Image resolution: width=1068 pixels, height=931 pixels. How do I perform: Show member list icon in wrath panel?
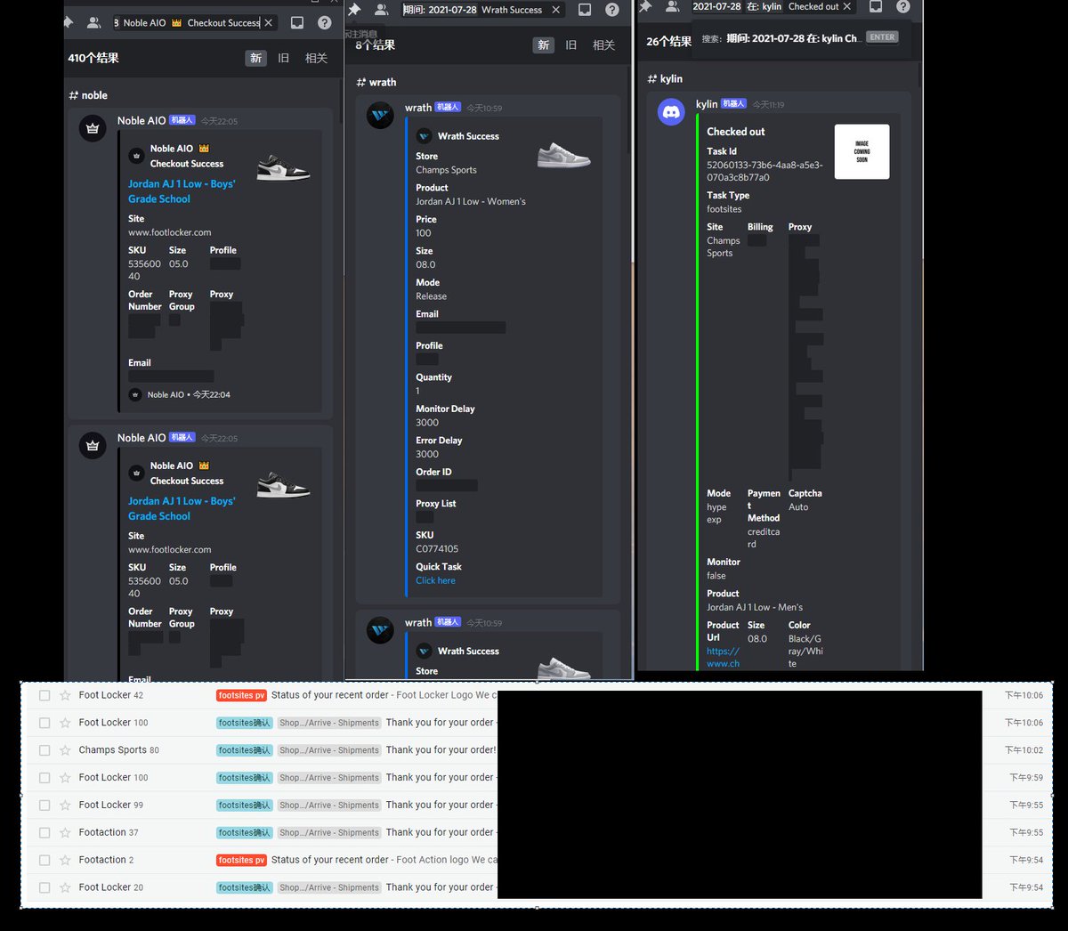click(x=381, y=10)
